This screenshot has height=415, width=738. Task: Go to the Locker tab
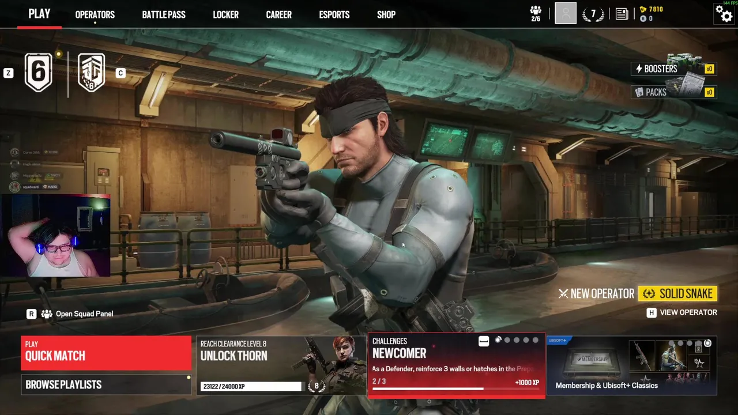[x=225, y=14]
